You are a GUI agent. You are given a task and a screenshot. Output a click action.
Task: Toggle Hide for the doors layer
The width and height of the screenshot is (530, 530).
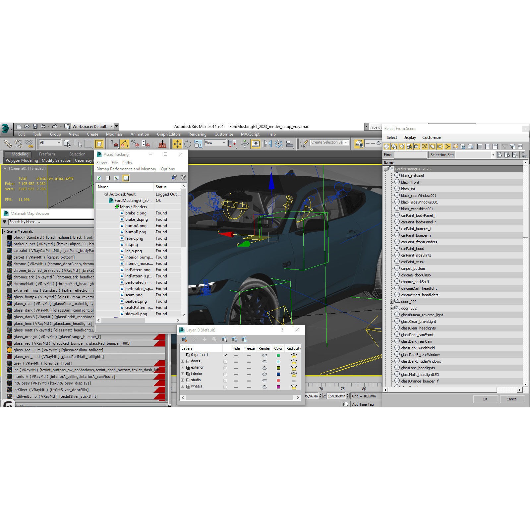[x=236, y=362]
